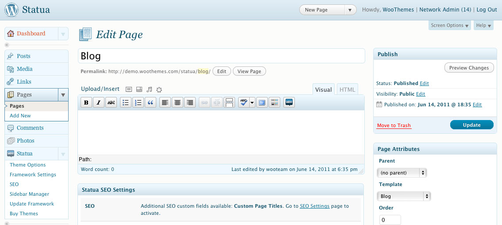Image resolution: width=502 pixels, height=225 pixels.
Task: Click the Log Out link
Action: [x=487, y=10]
